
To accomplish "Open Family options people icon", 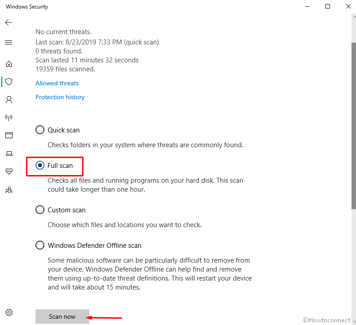I will click(9, 190).
